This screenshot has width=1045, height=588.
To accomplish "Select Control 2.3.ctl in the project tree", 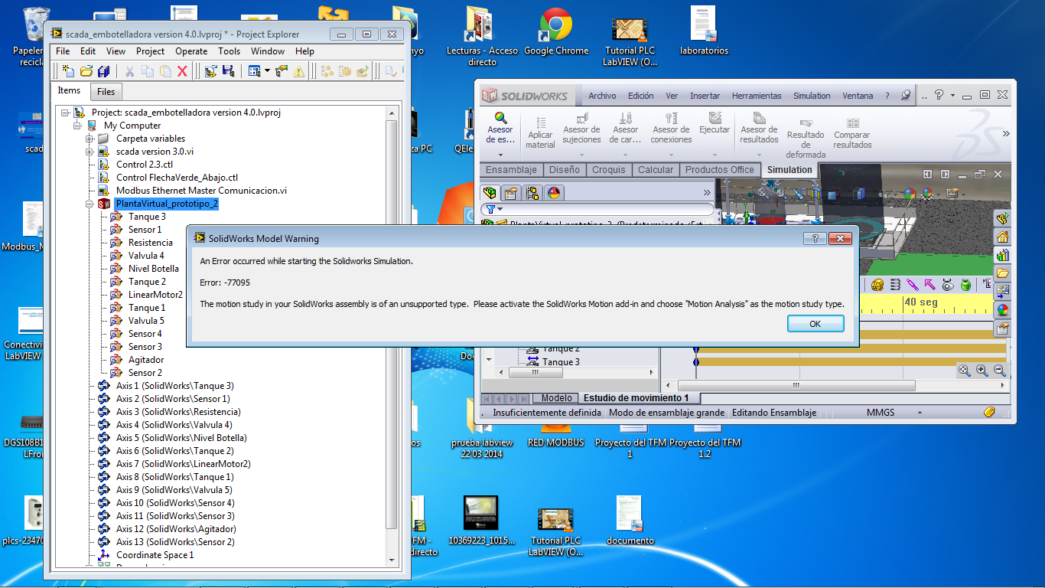I will [144, 165].
